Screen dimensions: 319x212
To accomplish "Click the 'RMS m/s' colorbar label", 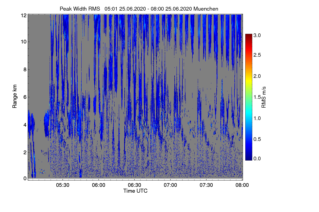I will pos(264,97).
